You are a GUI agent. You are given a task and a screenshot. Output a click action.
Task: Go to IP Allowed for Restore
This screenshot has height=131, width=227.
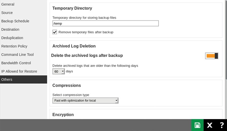19,71
